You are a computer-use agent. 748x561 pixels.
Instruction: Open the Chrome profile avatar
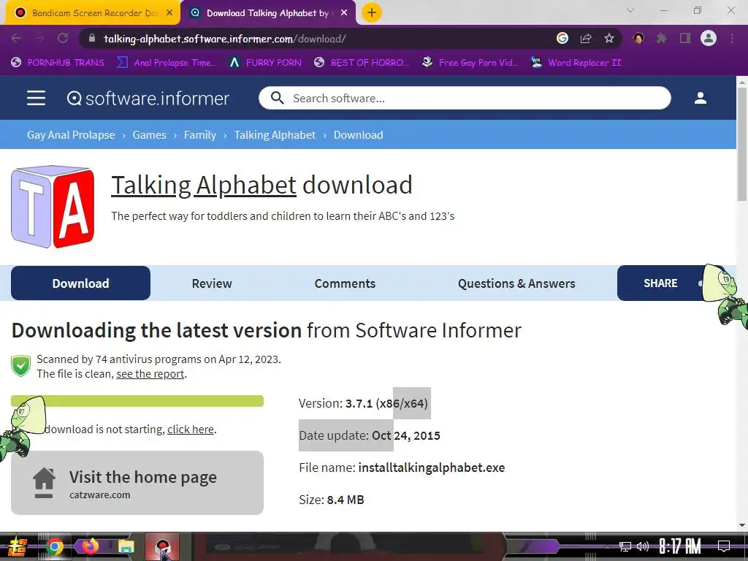coord(709,38)
